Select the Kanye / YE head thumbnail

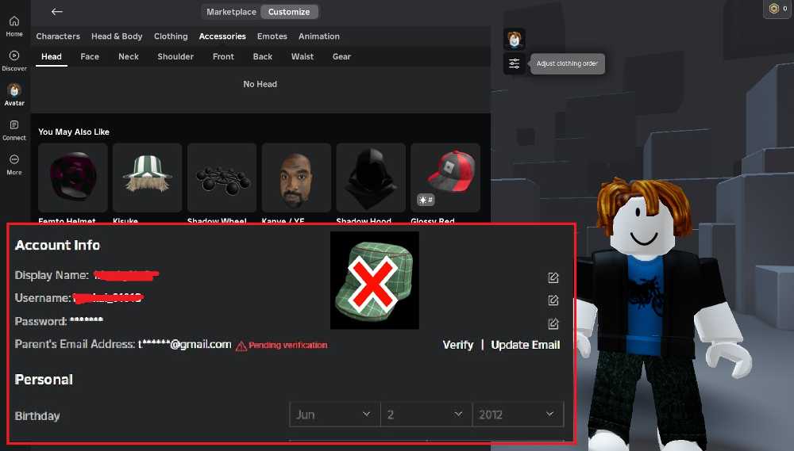pos(296,178)
